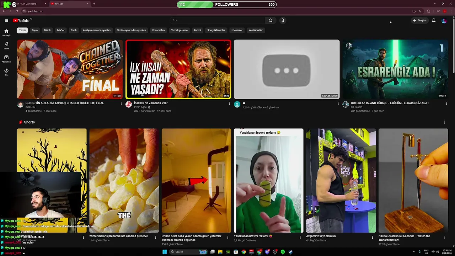Open the Axşamınız xeyr olsuuun short thumbnail
455x256 pixels.
pyautogui.click(x=341, y=181)
